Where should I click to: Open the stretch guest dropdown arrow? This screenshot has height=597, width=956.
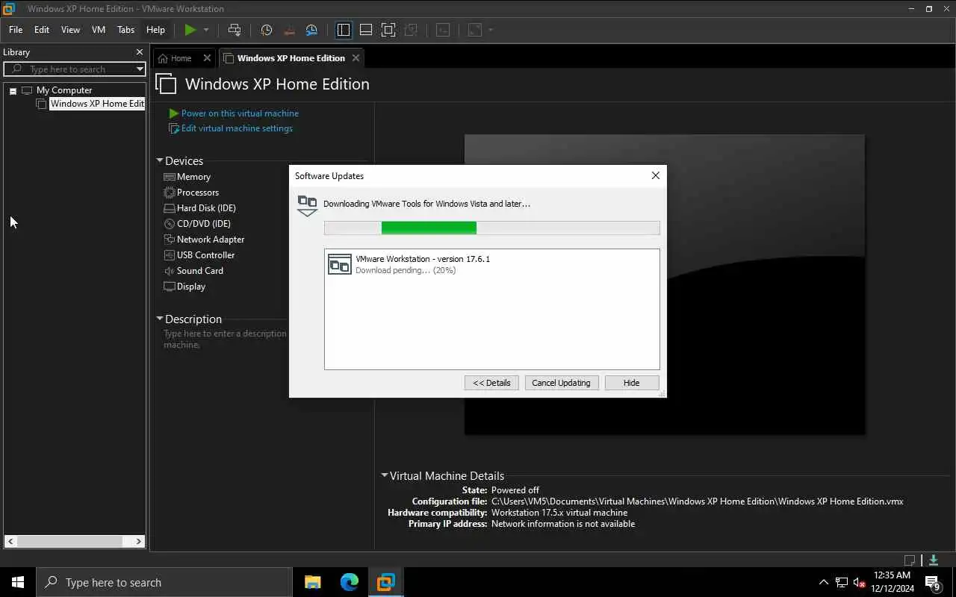point(491,30)
